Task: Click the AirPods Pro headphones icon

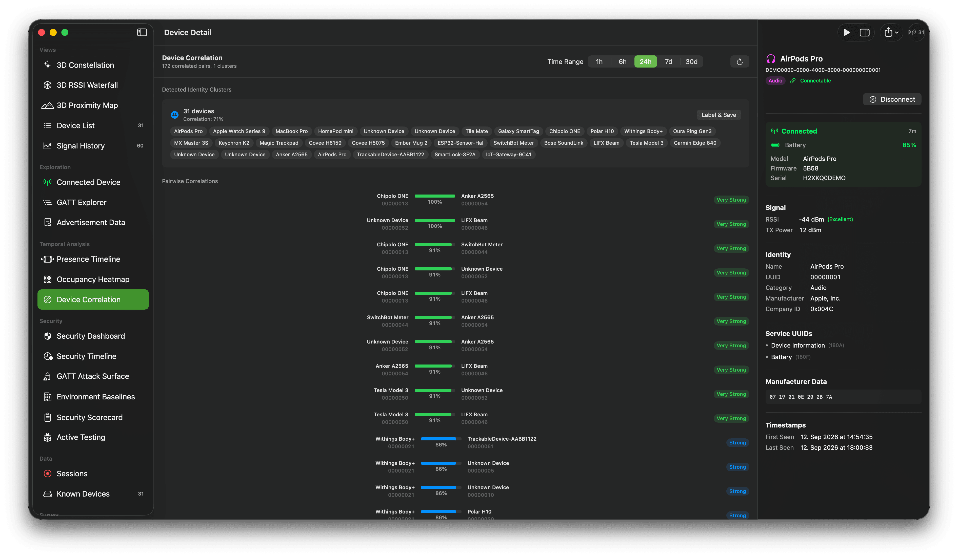Action: point(771,59)
